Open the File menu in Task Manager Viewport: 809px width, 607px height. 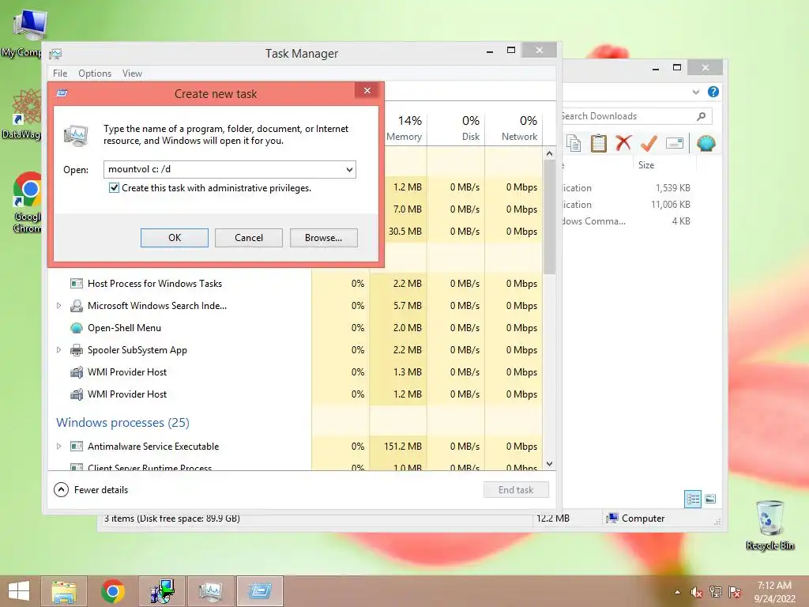click(x=60, y=74)
